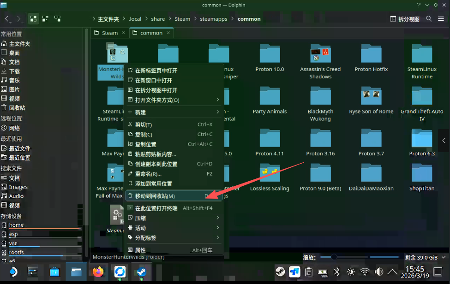This screenshot has width=450, height=284.
Task: Navigate to steamapps in the breadcrumb
Action: (x=214, y=19)
